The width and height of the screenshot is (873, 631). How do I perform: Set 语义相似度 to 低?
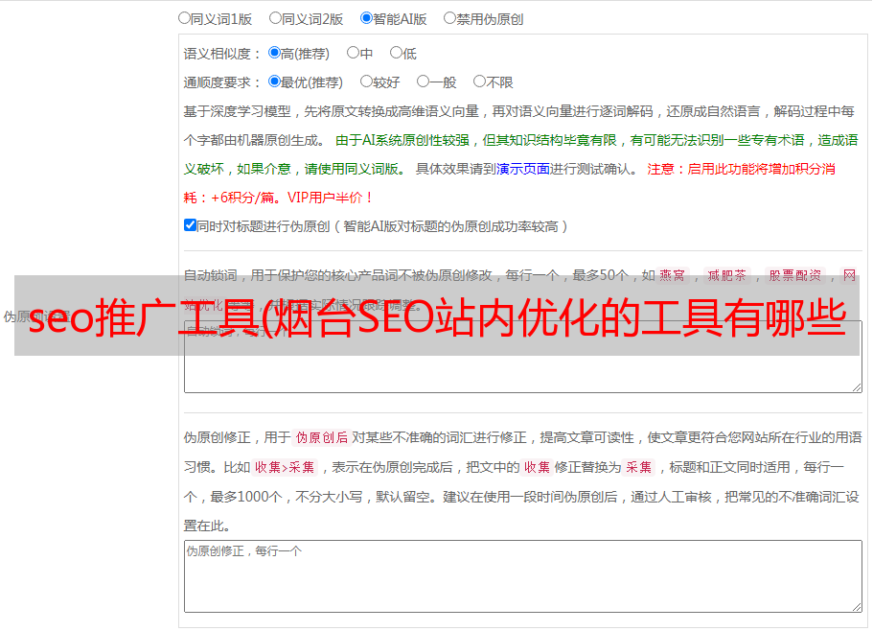click(396, 53)
